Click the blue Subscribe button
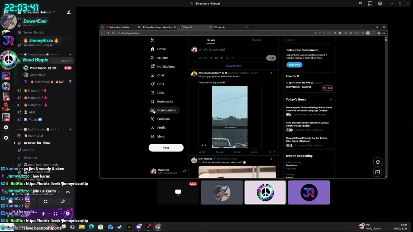 click(294, 65)
